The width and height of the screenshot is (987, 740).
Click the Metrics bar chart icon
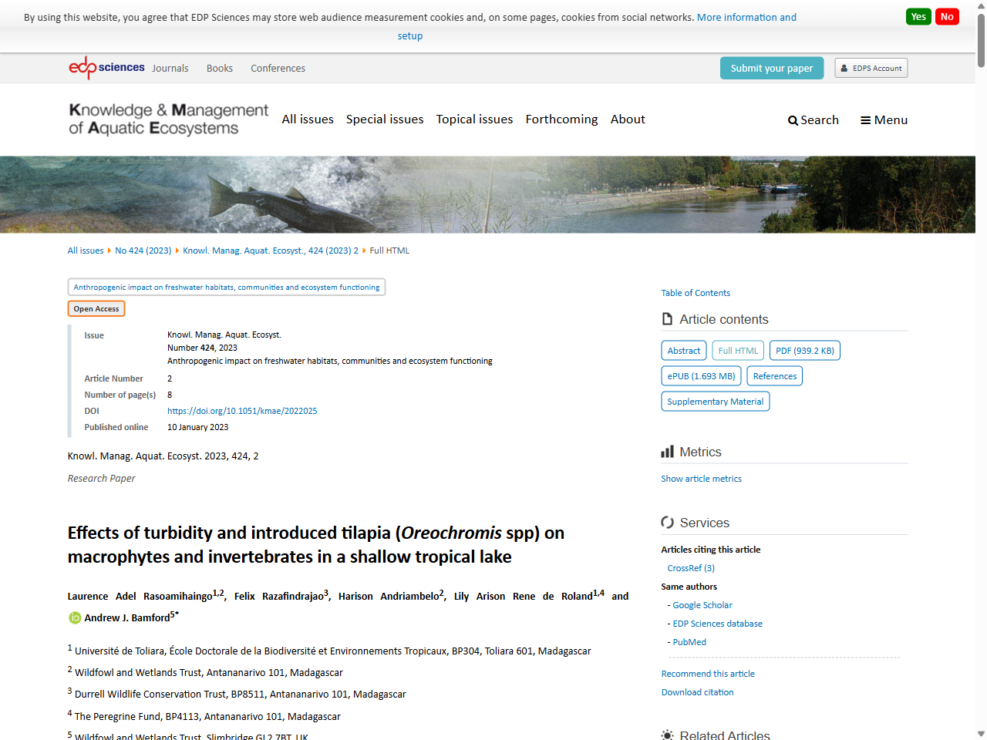[666, 452]
